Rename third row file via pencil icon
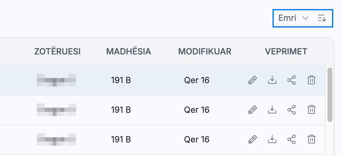342x156 pixels. (x=253, y=139)
